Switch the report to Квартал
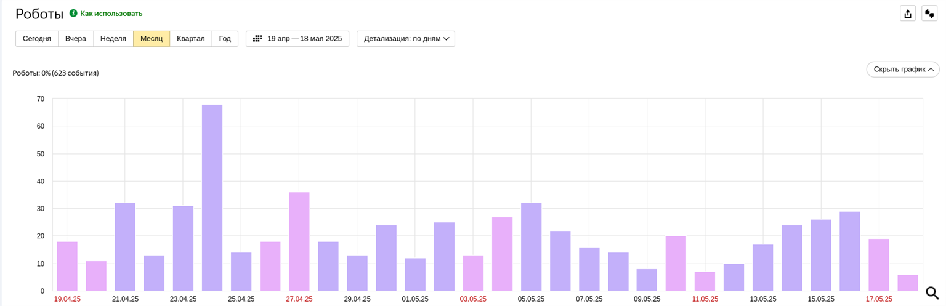This screenshot has height=306, width=946. tap(191, 39)
